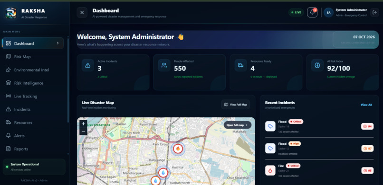Image resolution: width=383 pixels, height=185 pixels.
Task: Click the sidebar vertical scrollbar
Action: point(68,80)
